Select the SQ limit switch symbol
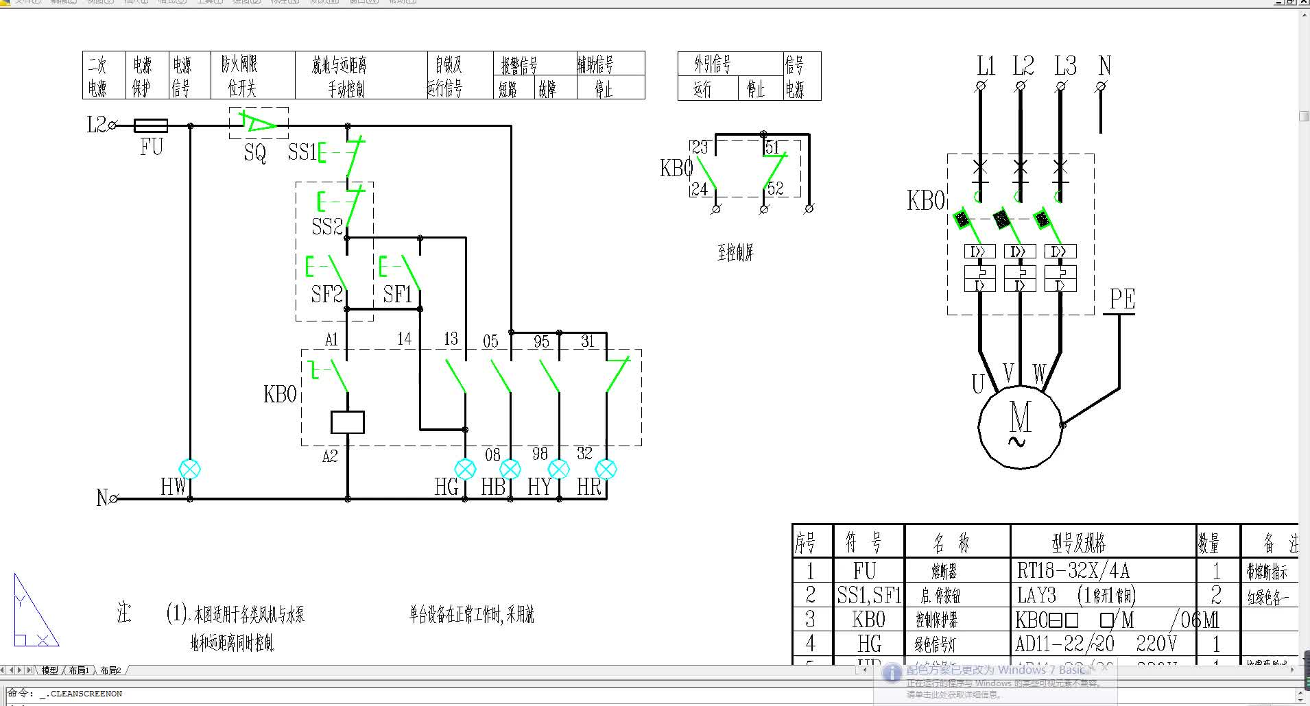The image size is (1310, 706). pyautogui.click(x=259, y=123)
